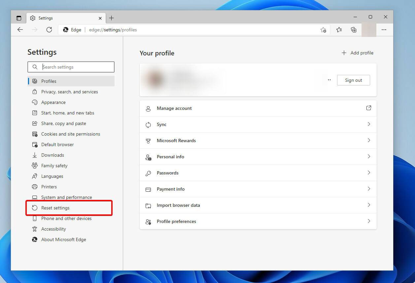
Task: Open the Favorites list
Action: tap(339, 30)
